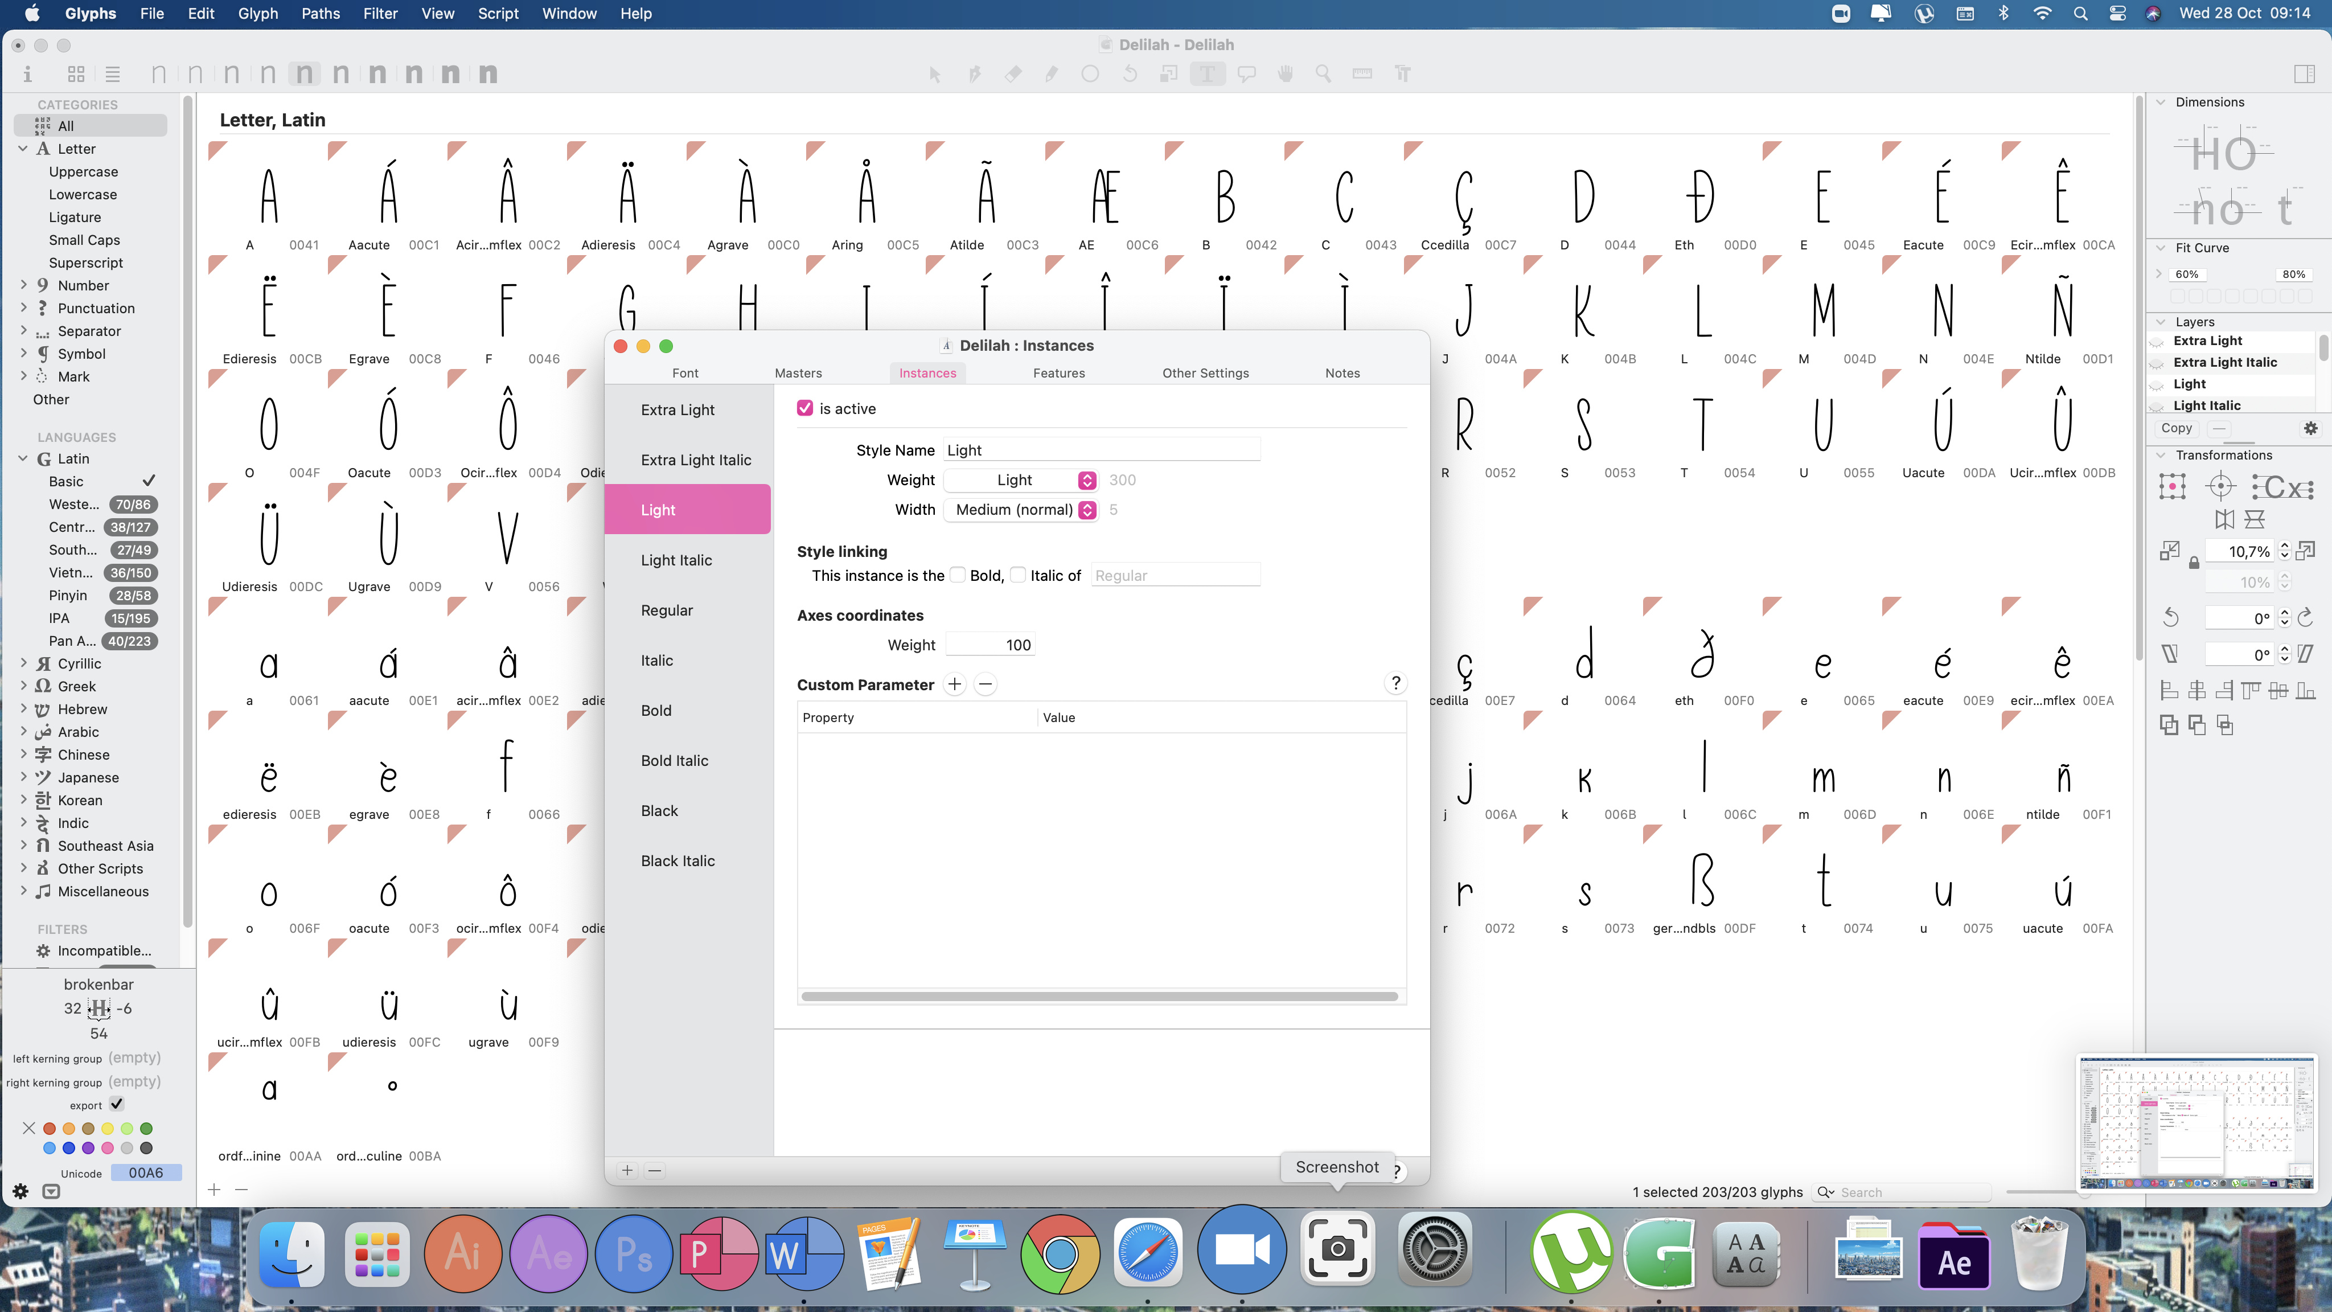Viewport: 2332px width, 1312px height.
Task: Click the flip horizontal mirror icon
Action: (2224, 519)
